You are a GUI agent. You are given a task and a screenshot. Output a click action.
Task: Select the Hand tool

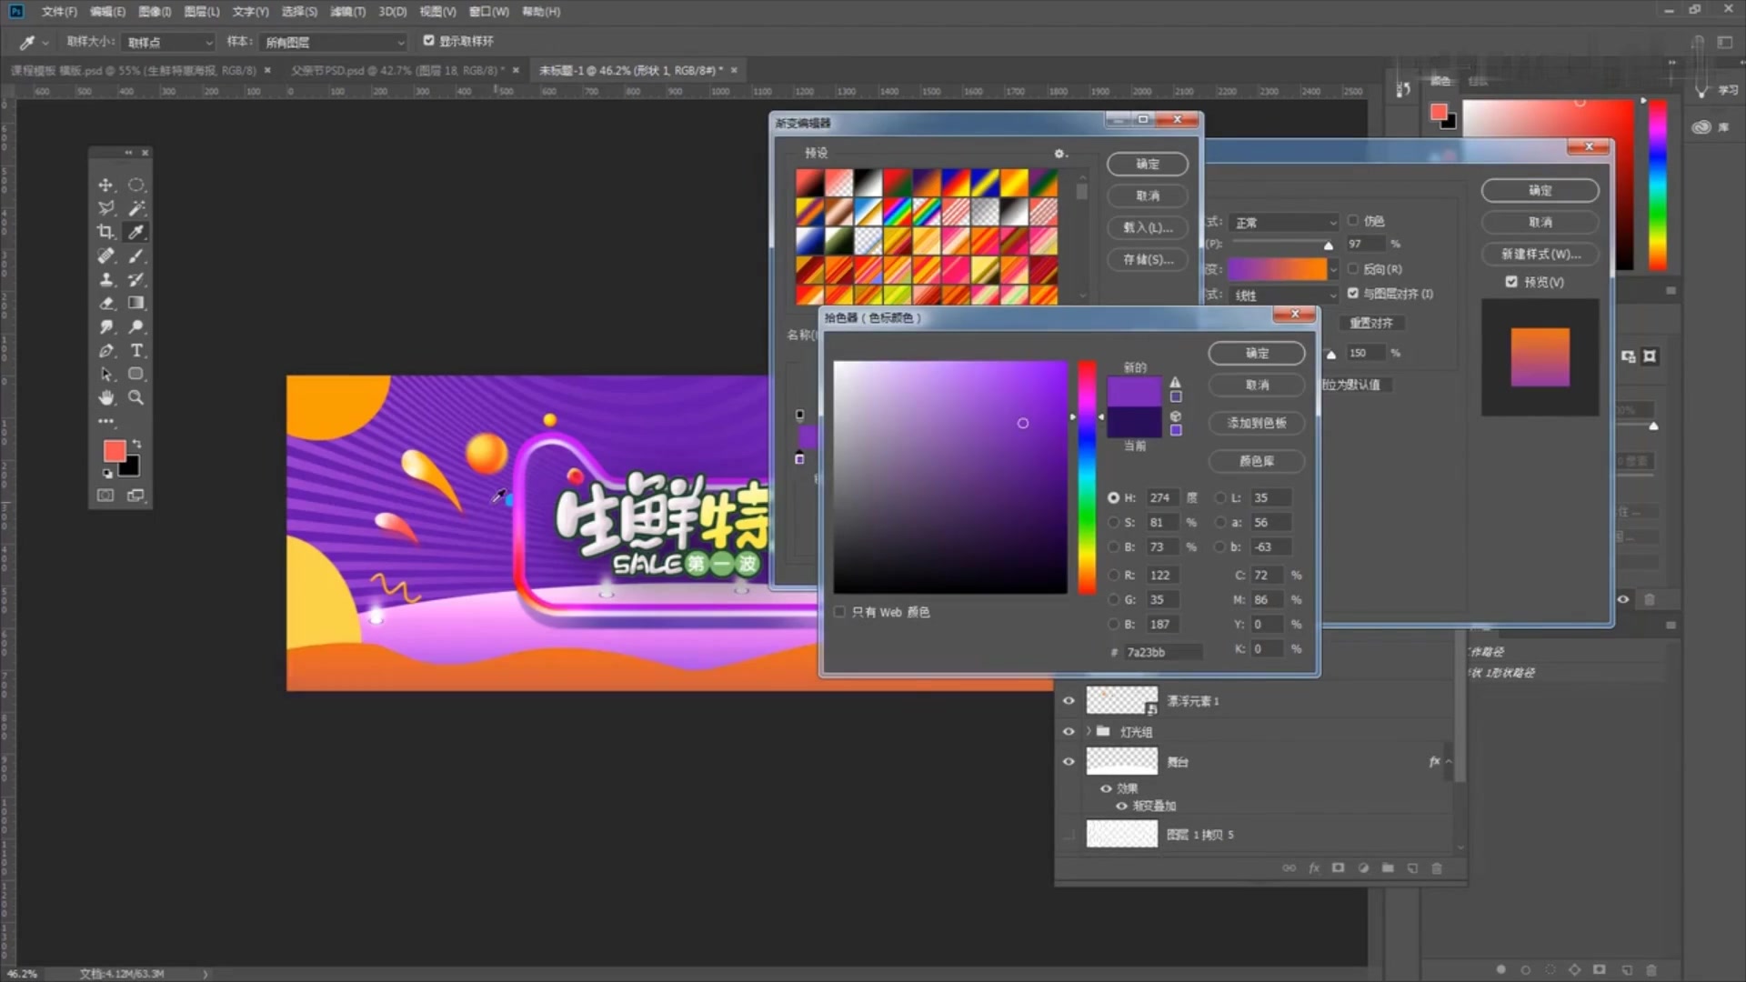point(105,397)
